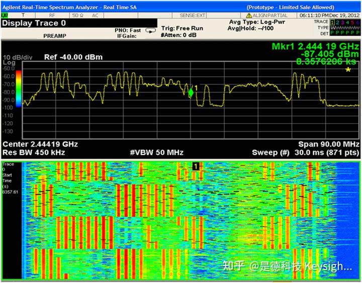This screenshot has height=283, width=362.
Task: Click the PNO: Fast setting
Action: 128,31
